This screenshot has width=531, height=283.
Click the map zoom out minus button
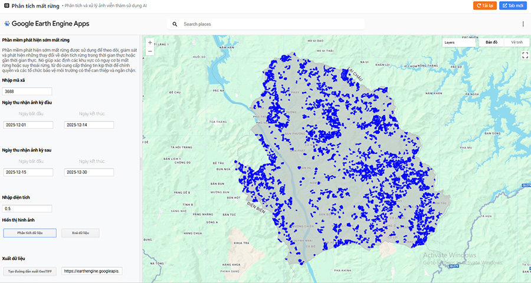tap(150, 51)
